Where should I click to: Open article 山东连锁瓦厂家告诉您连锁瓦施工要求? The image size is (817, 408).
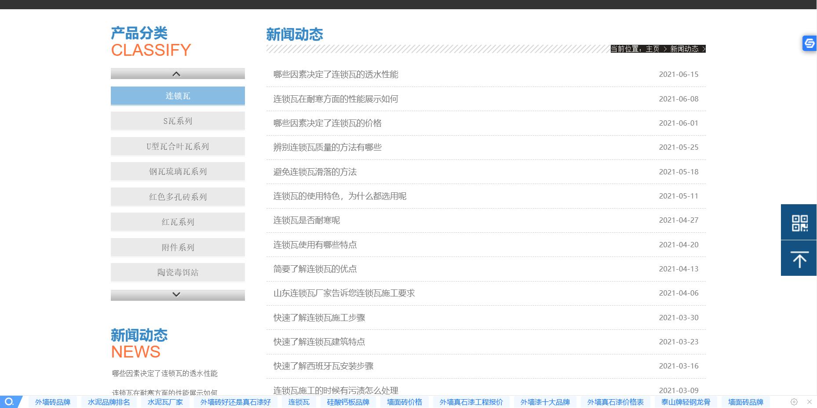tap(344, 293)
